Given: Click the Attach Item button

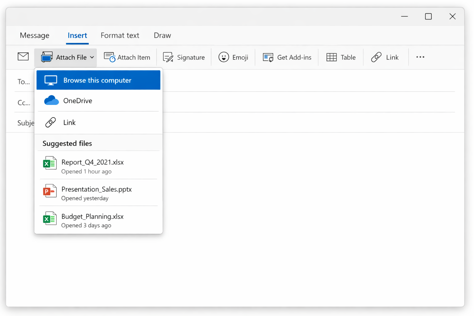Looking at the screenshot, I should (127, 57).
